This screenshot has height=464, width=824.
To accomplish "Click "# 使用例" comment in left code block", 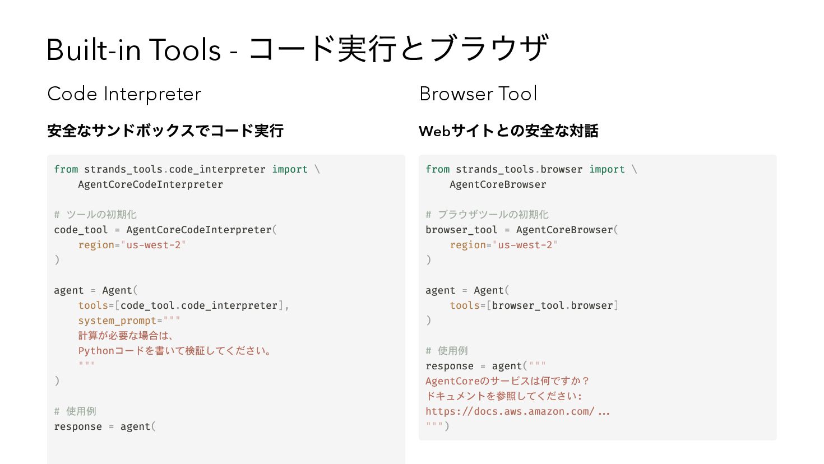I will click(x=75, y=411).
